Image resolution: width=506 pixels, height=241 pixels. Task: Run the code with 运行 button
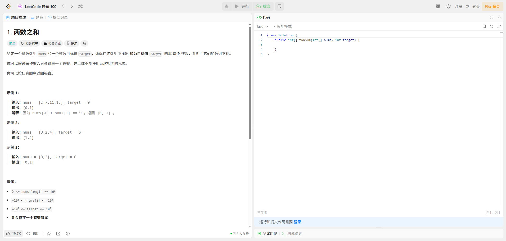[242, 6]
